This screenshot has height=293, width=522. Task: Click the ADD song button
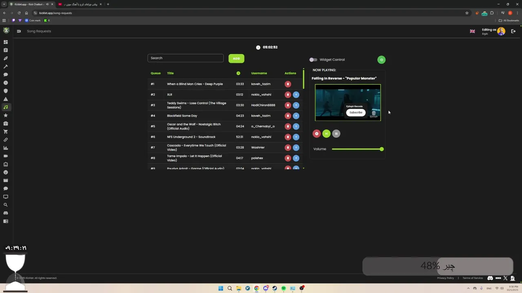pos(236,59)
